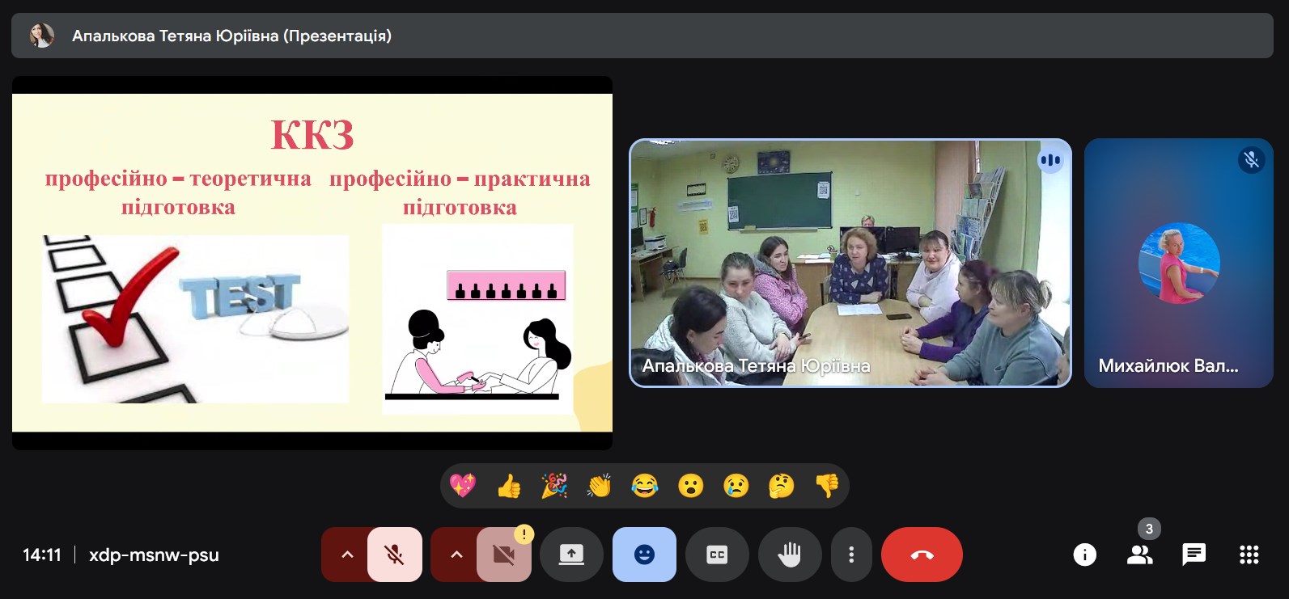Open the activities grid icon
The image size is (1289, 599).
click(x=1249, y=555)
